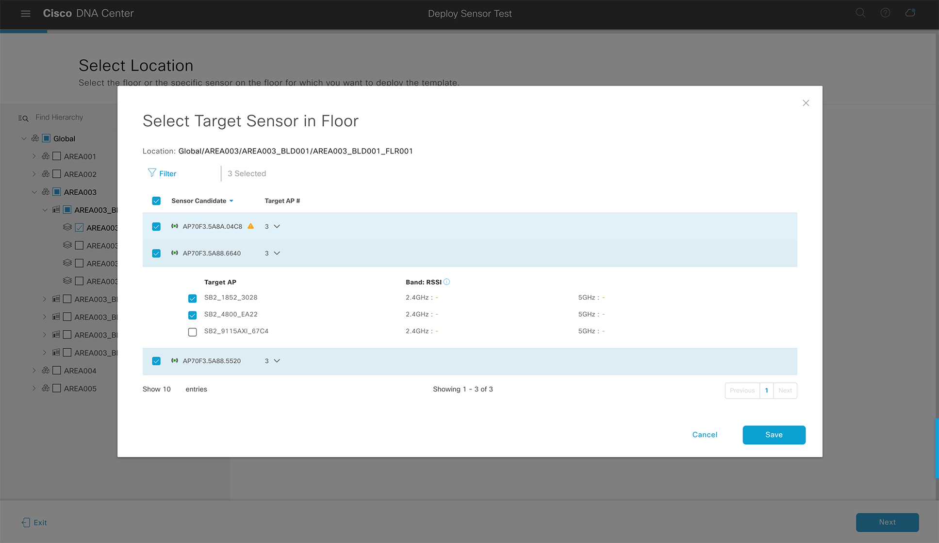939x543 pixels.
Task: Go to page 1 of results
Action: (766, 390)
